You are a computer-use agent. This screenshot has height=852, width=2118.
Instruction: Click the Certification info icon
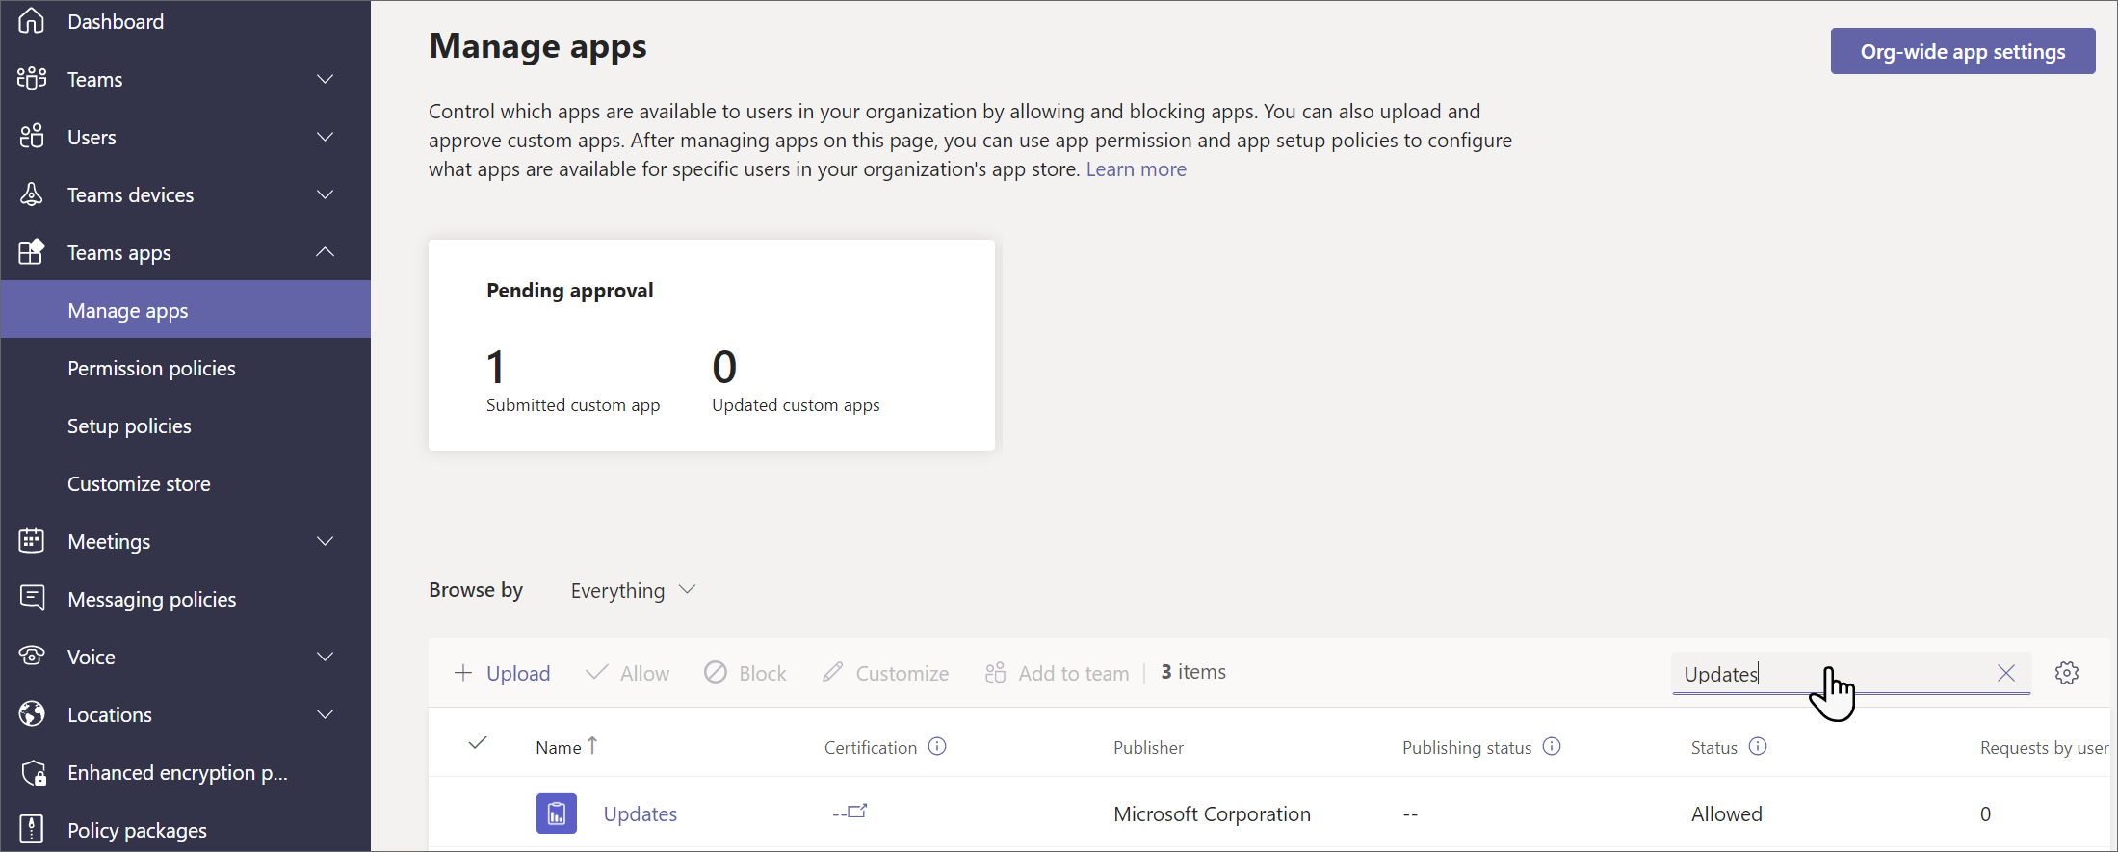[937, 747]
